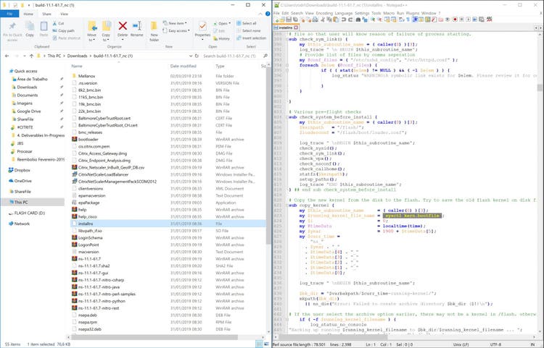Click the Paste icon in Notepad++ toolbar
This screenshot has width=544, height=348.
[336, 20]
